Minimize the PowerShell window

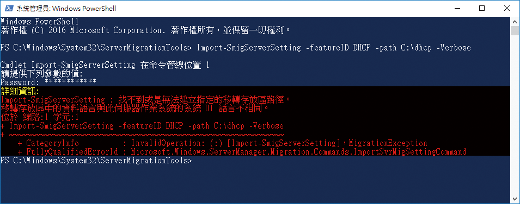tap(457, 8)
